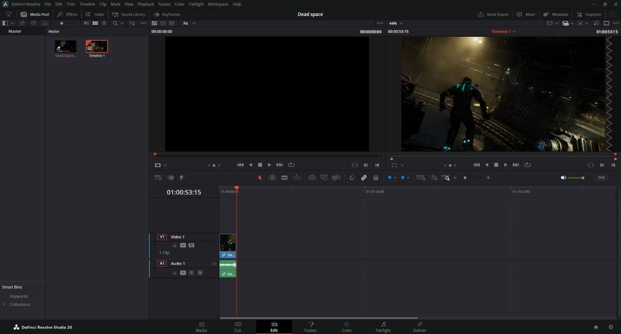Switch to the Color page tab
This screenshot has width=621, height=334.
pyautogui.click(x=347, y=327)
